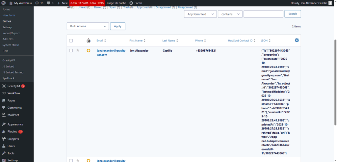
Task: Click the Appearance brush icon
Action: pos(4,124)
